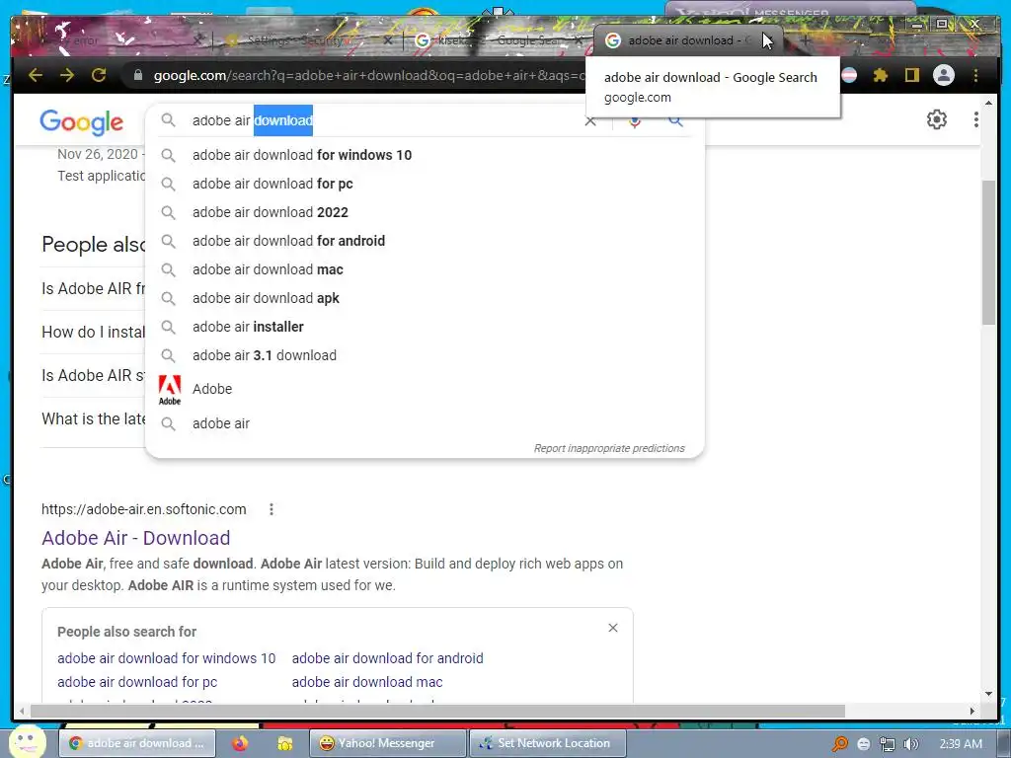Click the Start button smiley orb
The image size is (1011, 758).
(x=27, y=742)
